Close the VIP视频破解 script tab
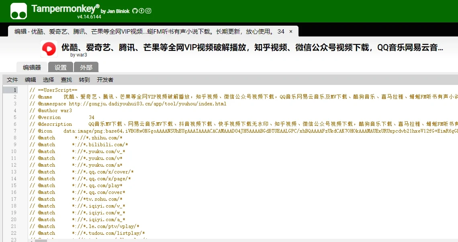Viewport: 458px width, 242px height. pos(291,30)
